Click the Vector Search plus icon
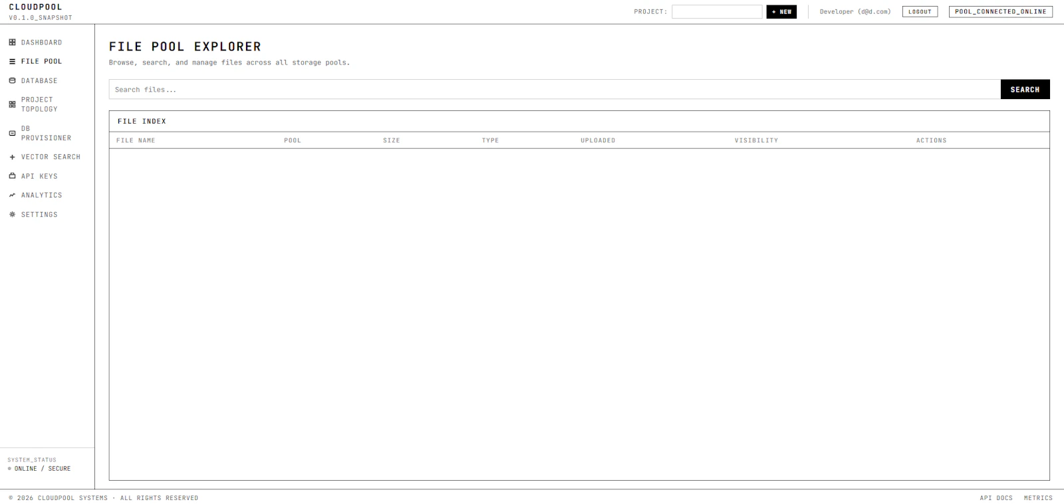Viewport: 1064px width, 504px height. point(12,157)
